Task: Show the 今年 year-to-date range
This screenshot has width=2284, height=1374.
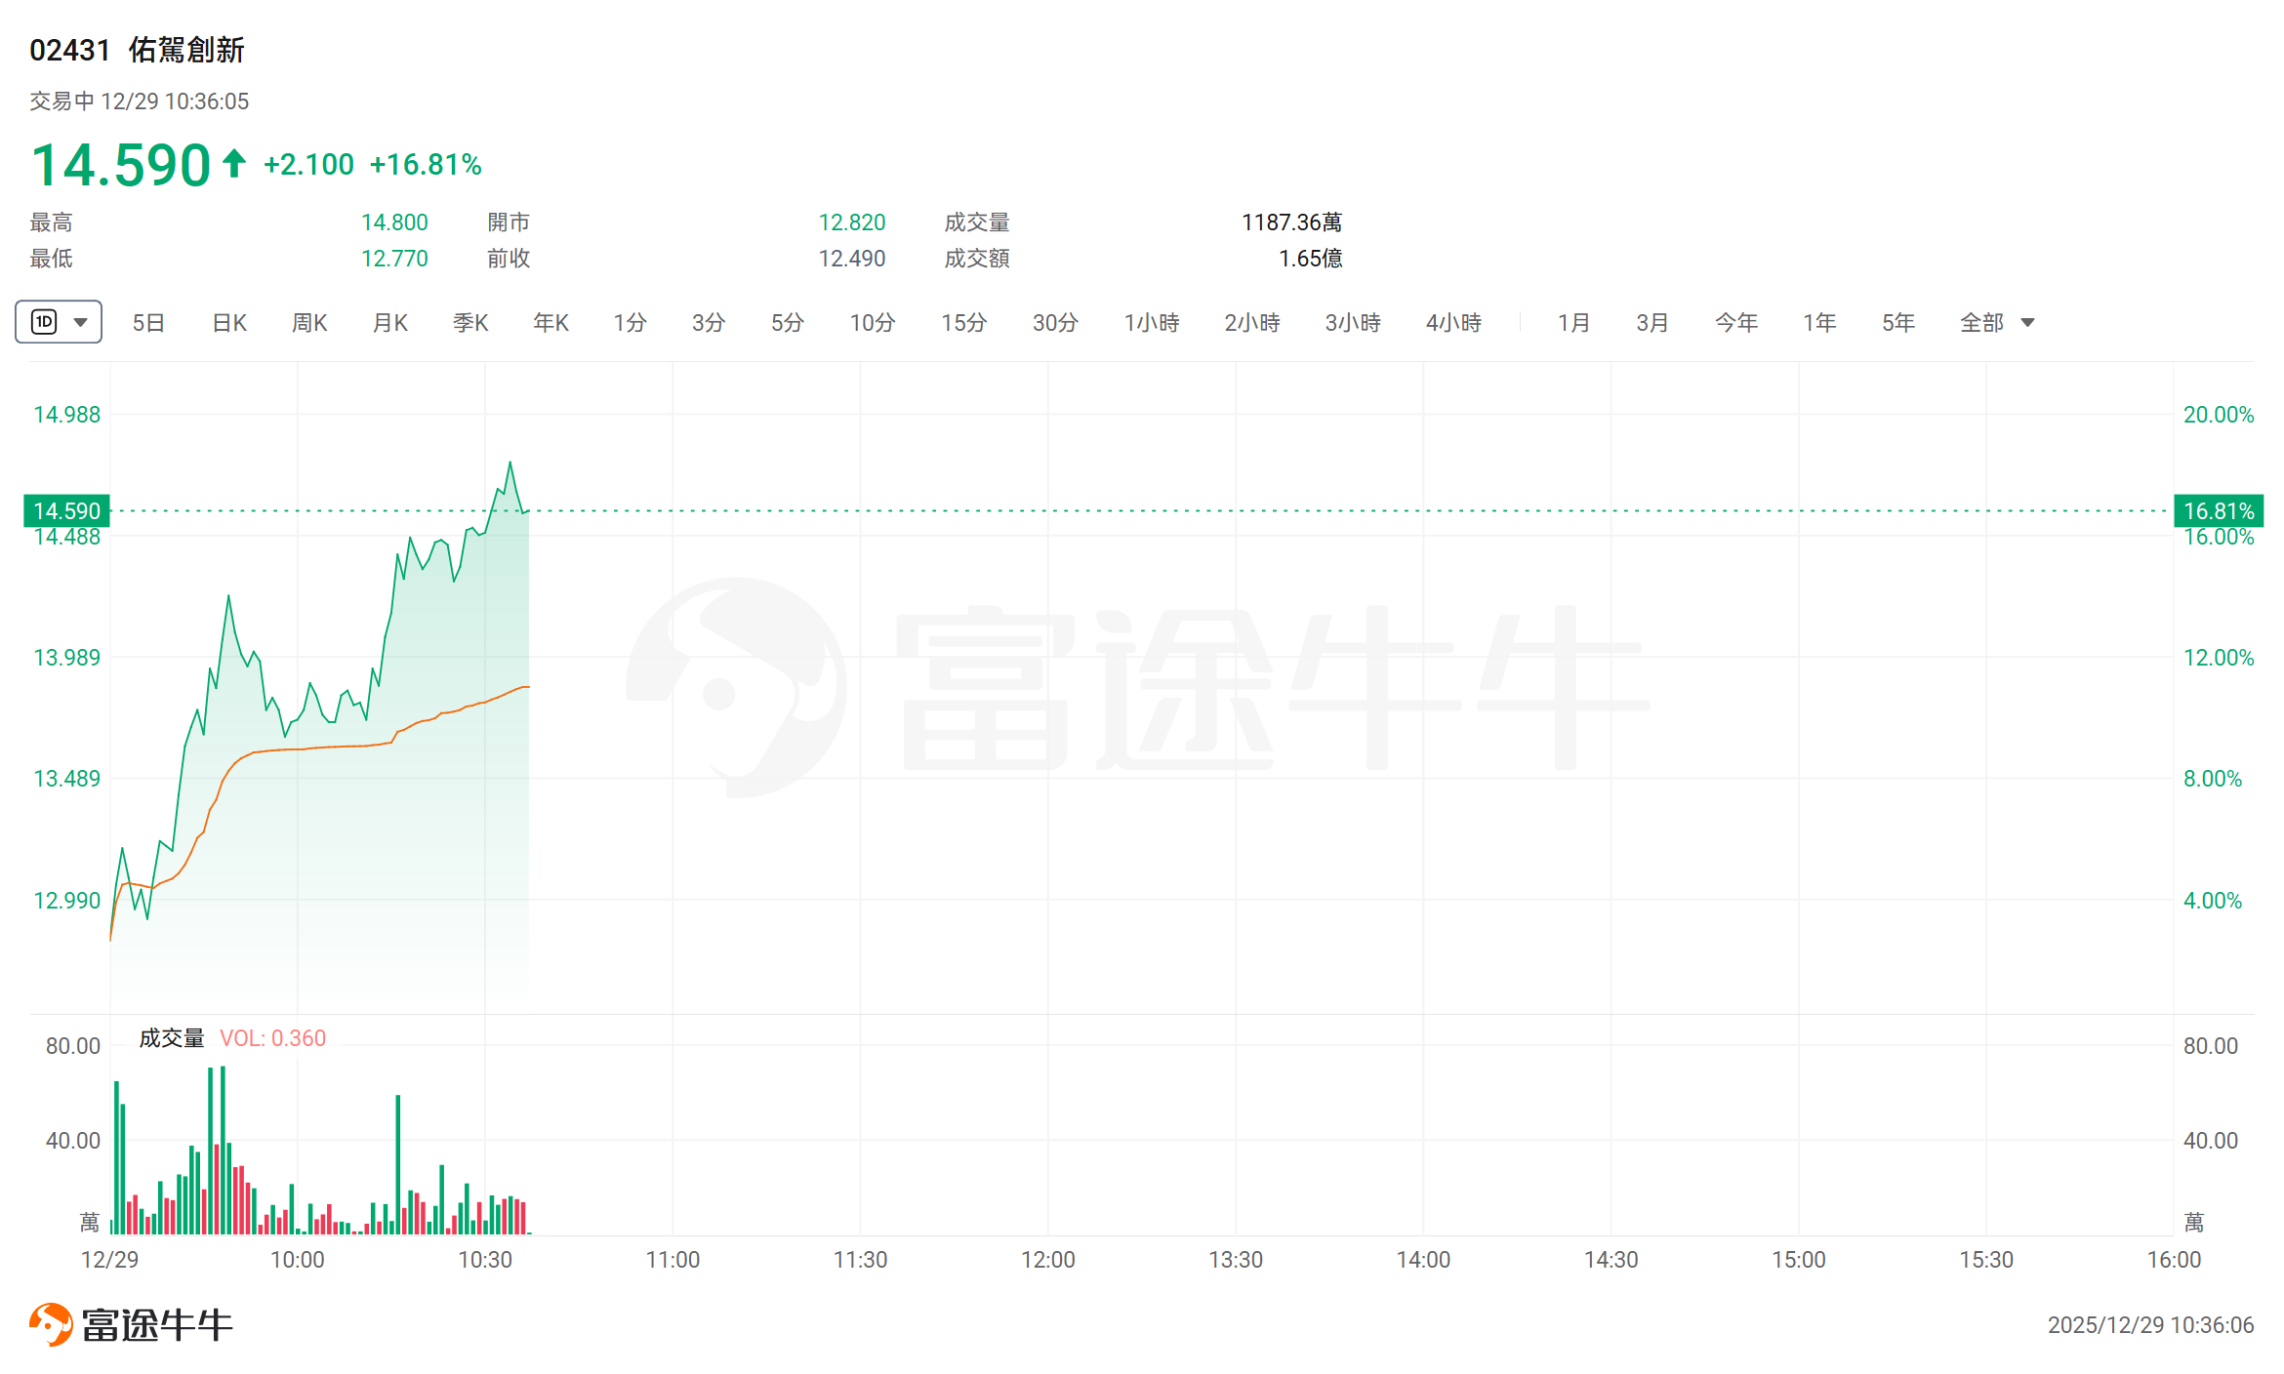Action: (1736, 323)
